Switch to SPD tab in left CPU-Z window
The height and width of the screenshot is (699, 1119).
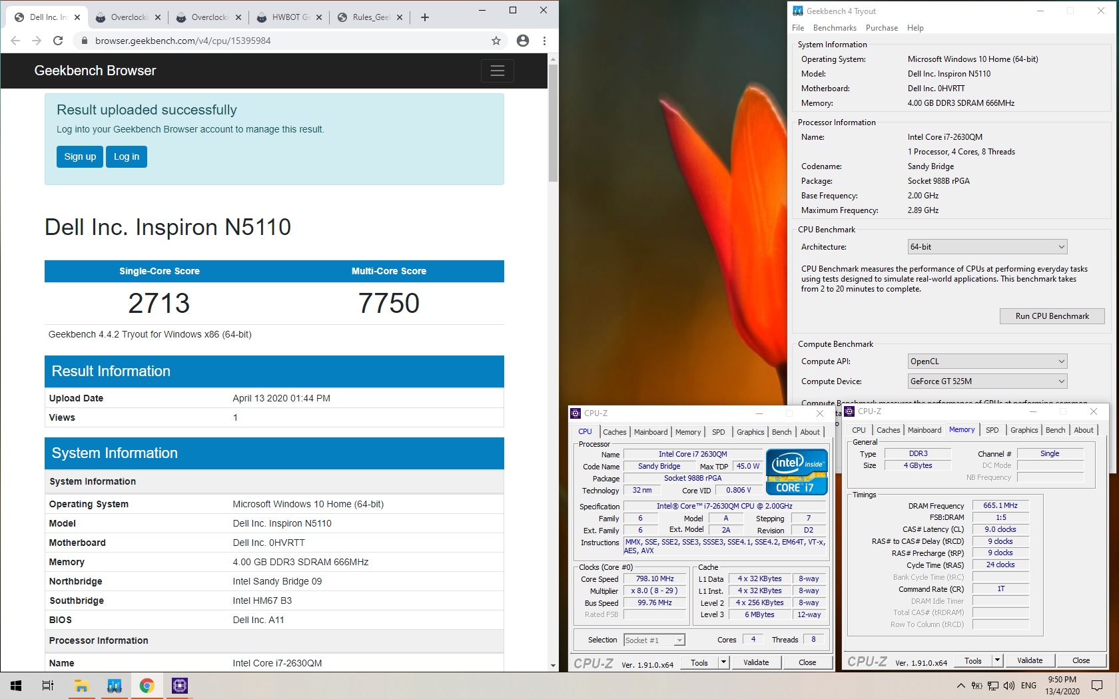tap(718, 432)
